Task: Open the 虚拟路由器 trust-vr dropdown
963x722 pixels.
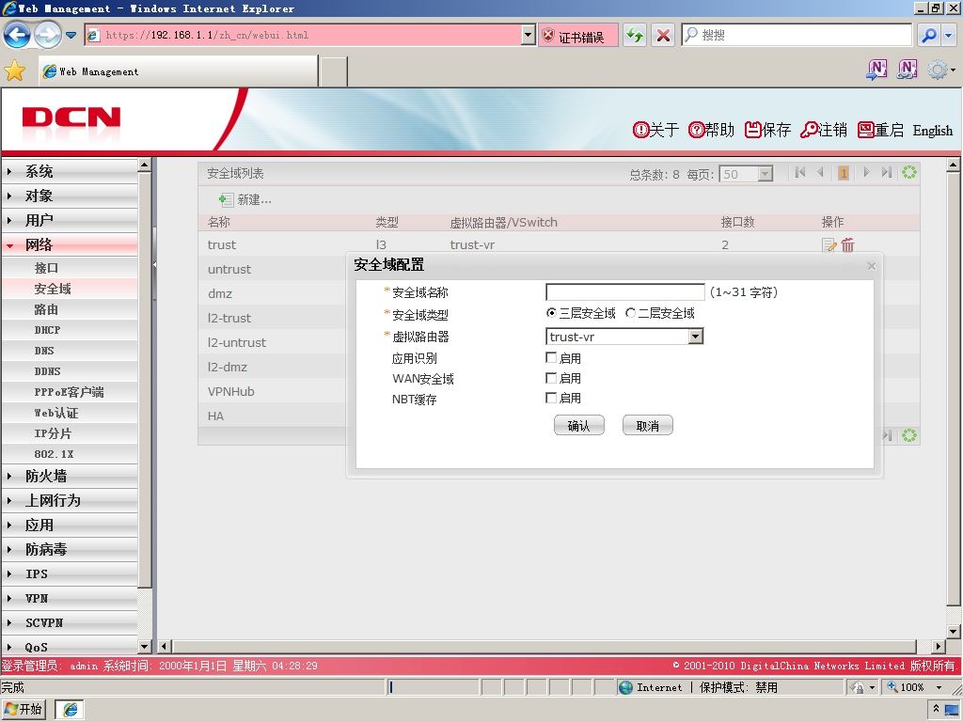Action: click(695, 337)
